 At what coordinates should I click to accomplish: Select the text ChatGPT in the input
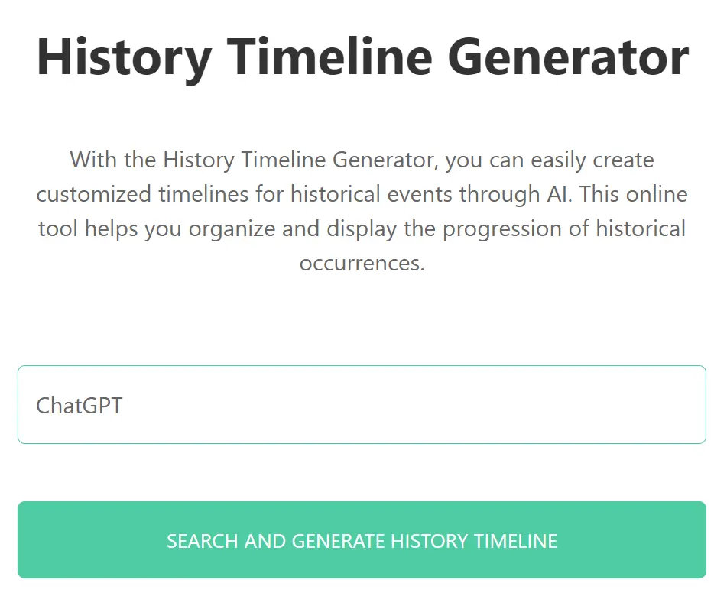[x=79, y=405]
